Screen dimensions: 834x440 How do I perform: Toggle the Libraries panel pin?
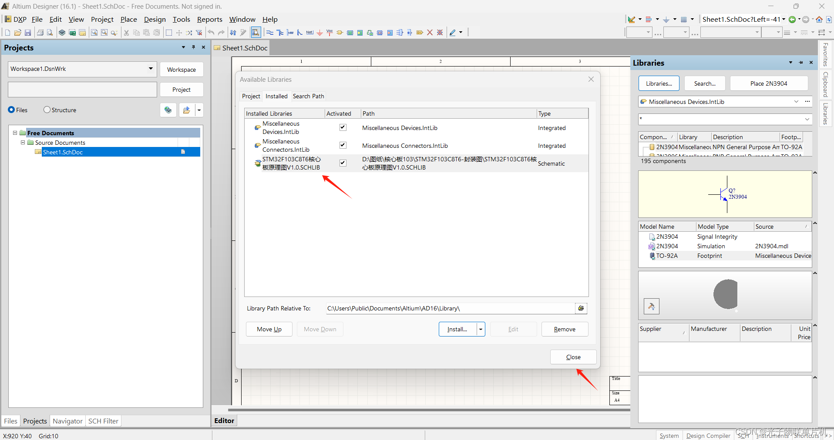801,63
